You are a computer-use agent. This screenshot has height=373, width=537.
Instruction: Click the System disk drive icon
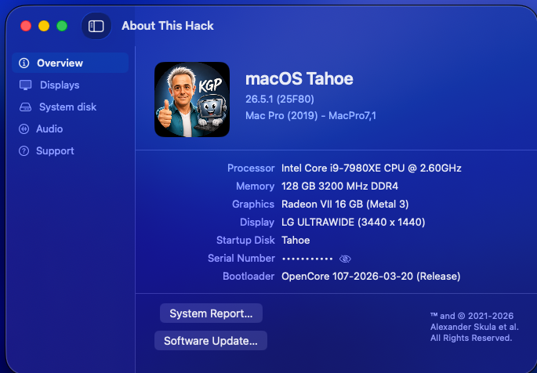click(x=25, y=107)
